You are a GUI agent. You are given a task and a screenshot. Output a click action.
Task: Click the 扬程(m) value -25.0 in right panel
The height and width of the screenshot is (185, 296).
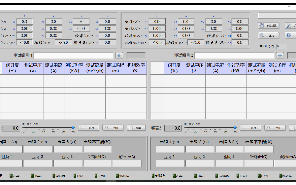196,42
